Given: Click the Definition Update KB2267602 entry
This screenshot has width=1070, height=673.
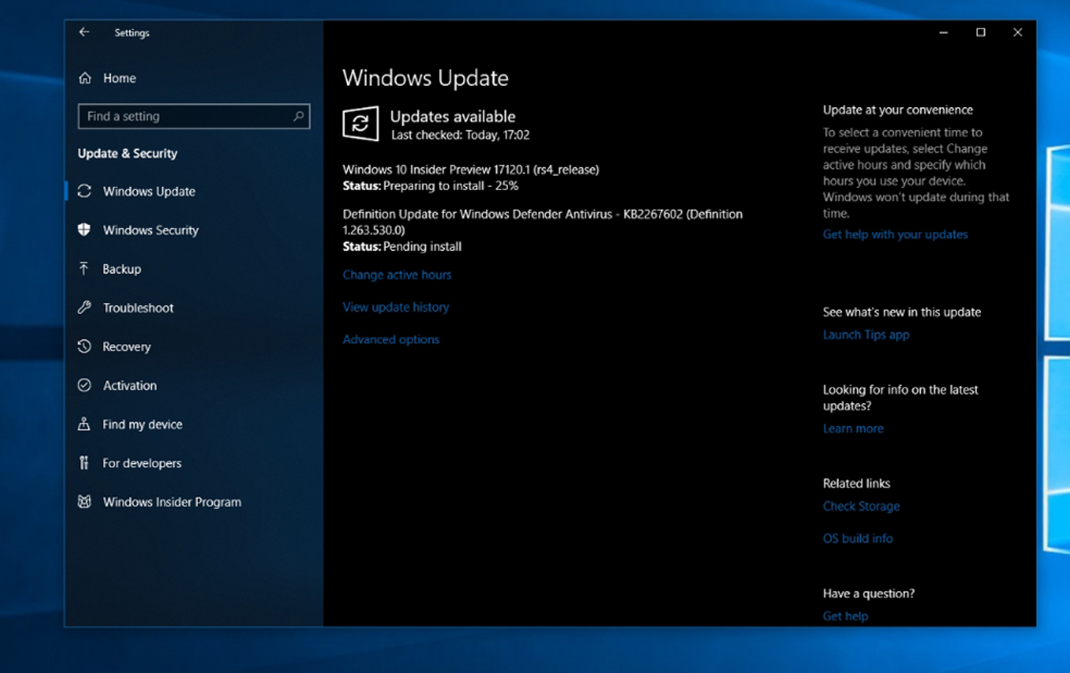Looking at the screenshot, I should coord(542,222).
